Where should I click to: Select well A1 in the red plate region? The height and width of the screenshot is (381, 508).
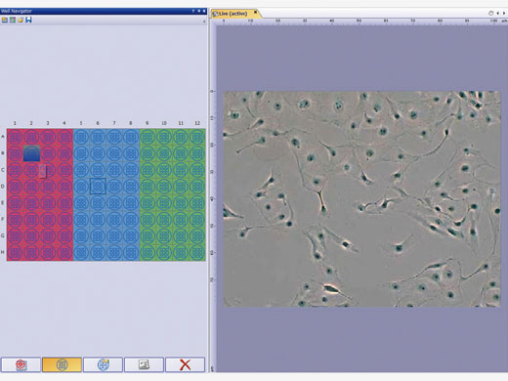[15, 137]
